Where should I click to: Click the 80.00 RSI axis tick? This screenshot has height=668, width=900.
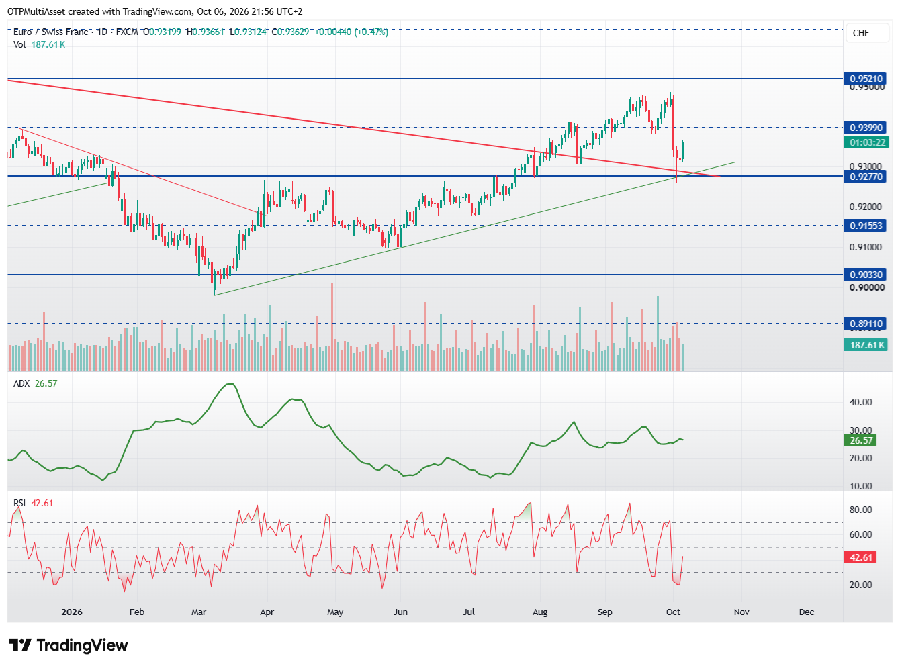tap(861, 510)
